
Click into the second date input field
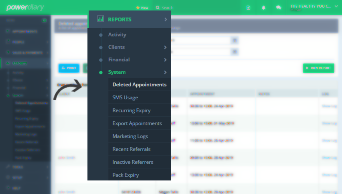201,52
